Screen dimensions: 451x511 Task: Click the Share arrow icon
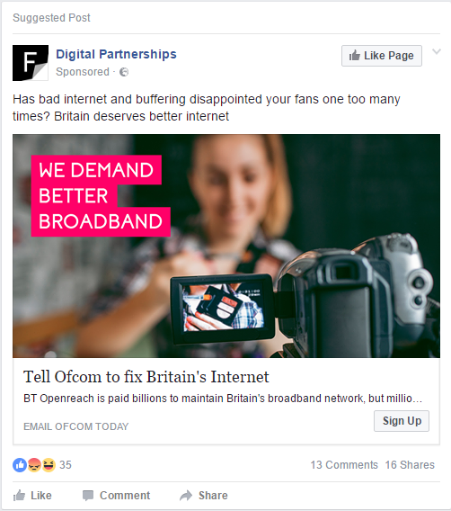186,496
